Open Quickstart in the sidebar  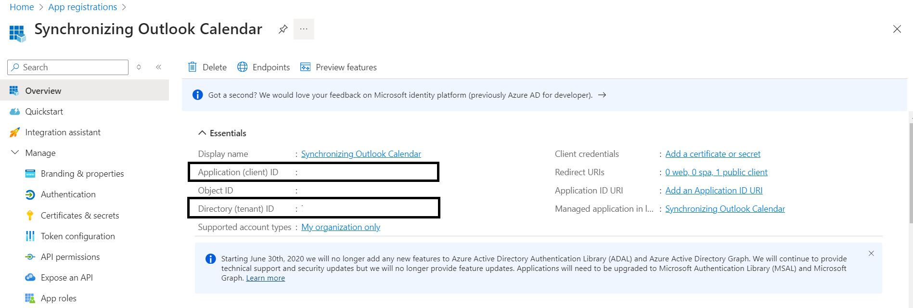pyautogui.click(x=44, y=112)
